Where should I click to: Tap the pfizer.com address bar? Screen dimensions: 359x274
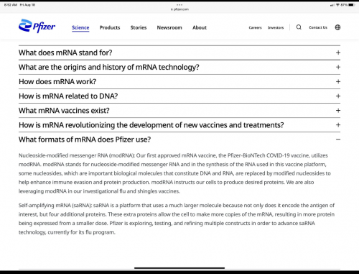pyautogui.click(x=179, y=9)
